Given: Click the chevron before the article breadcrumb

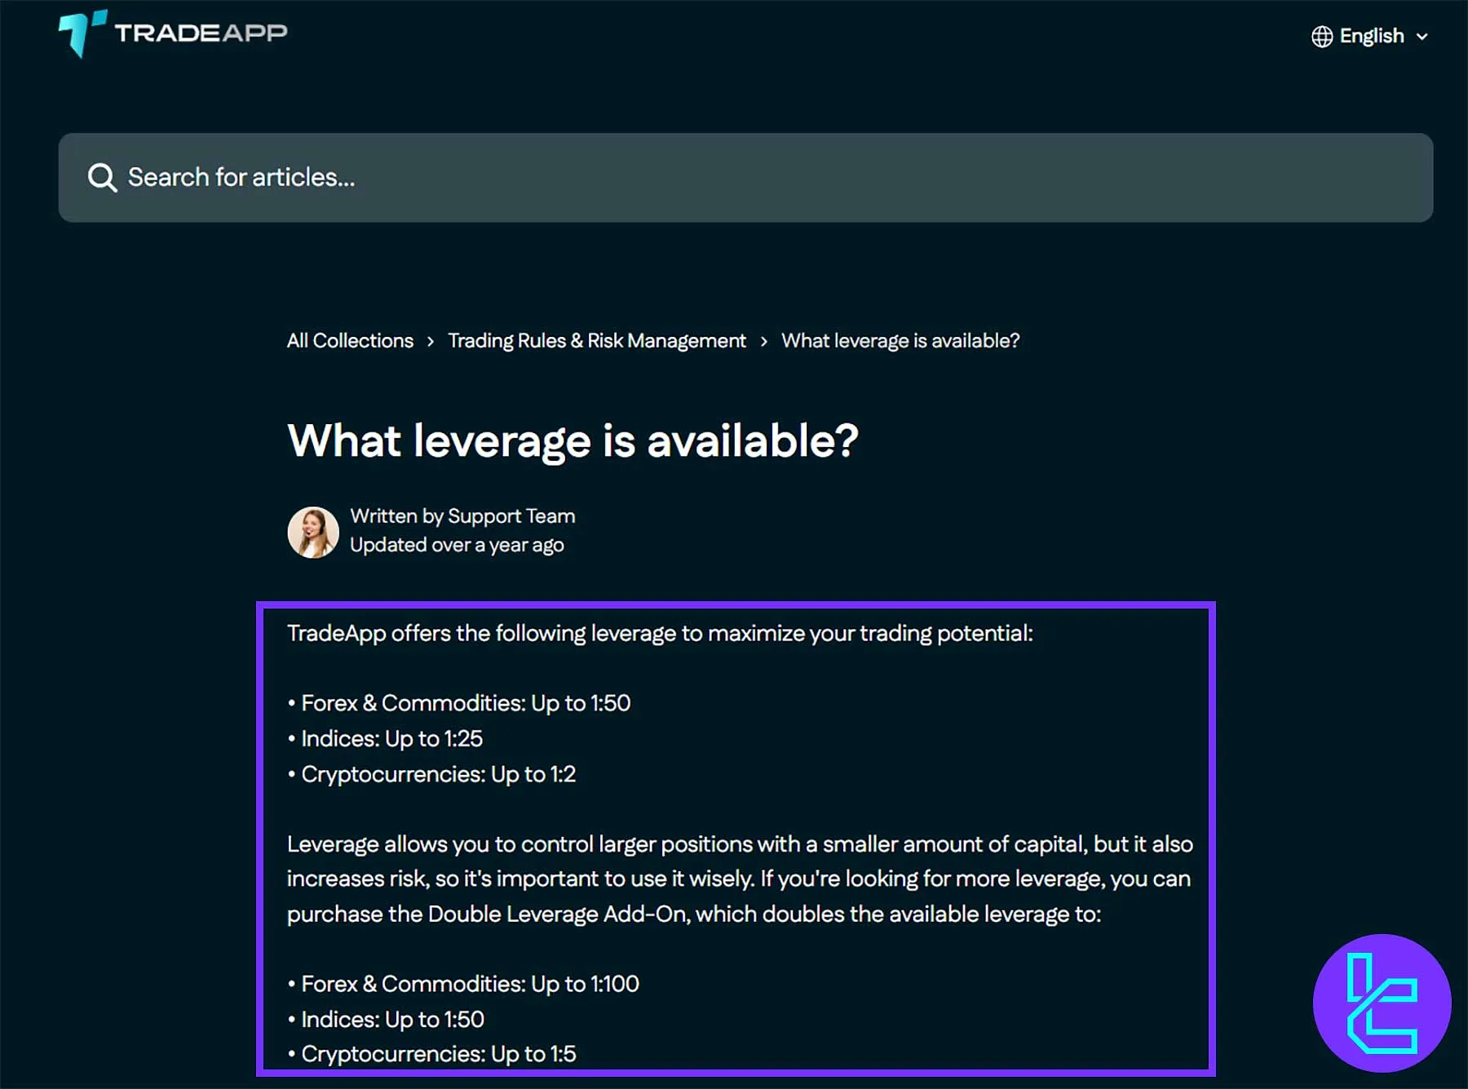Looking at the screenshot, I should pos(763,341).
